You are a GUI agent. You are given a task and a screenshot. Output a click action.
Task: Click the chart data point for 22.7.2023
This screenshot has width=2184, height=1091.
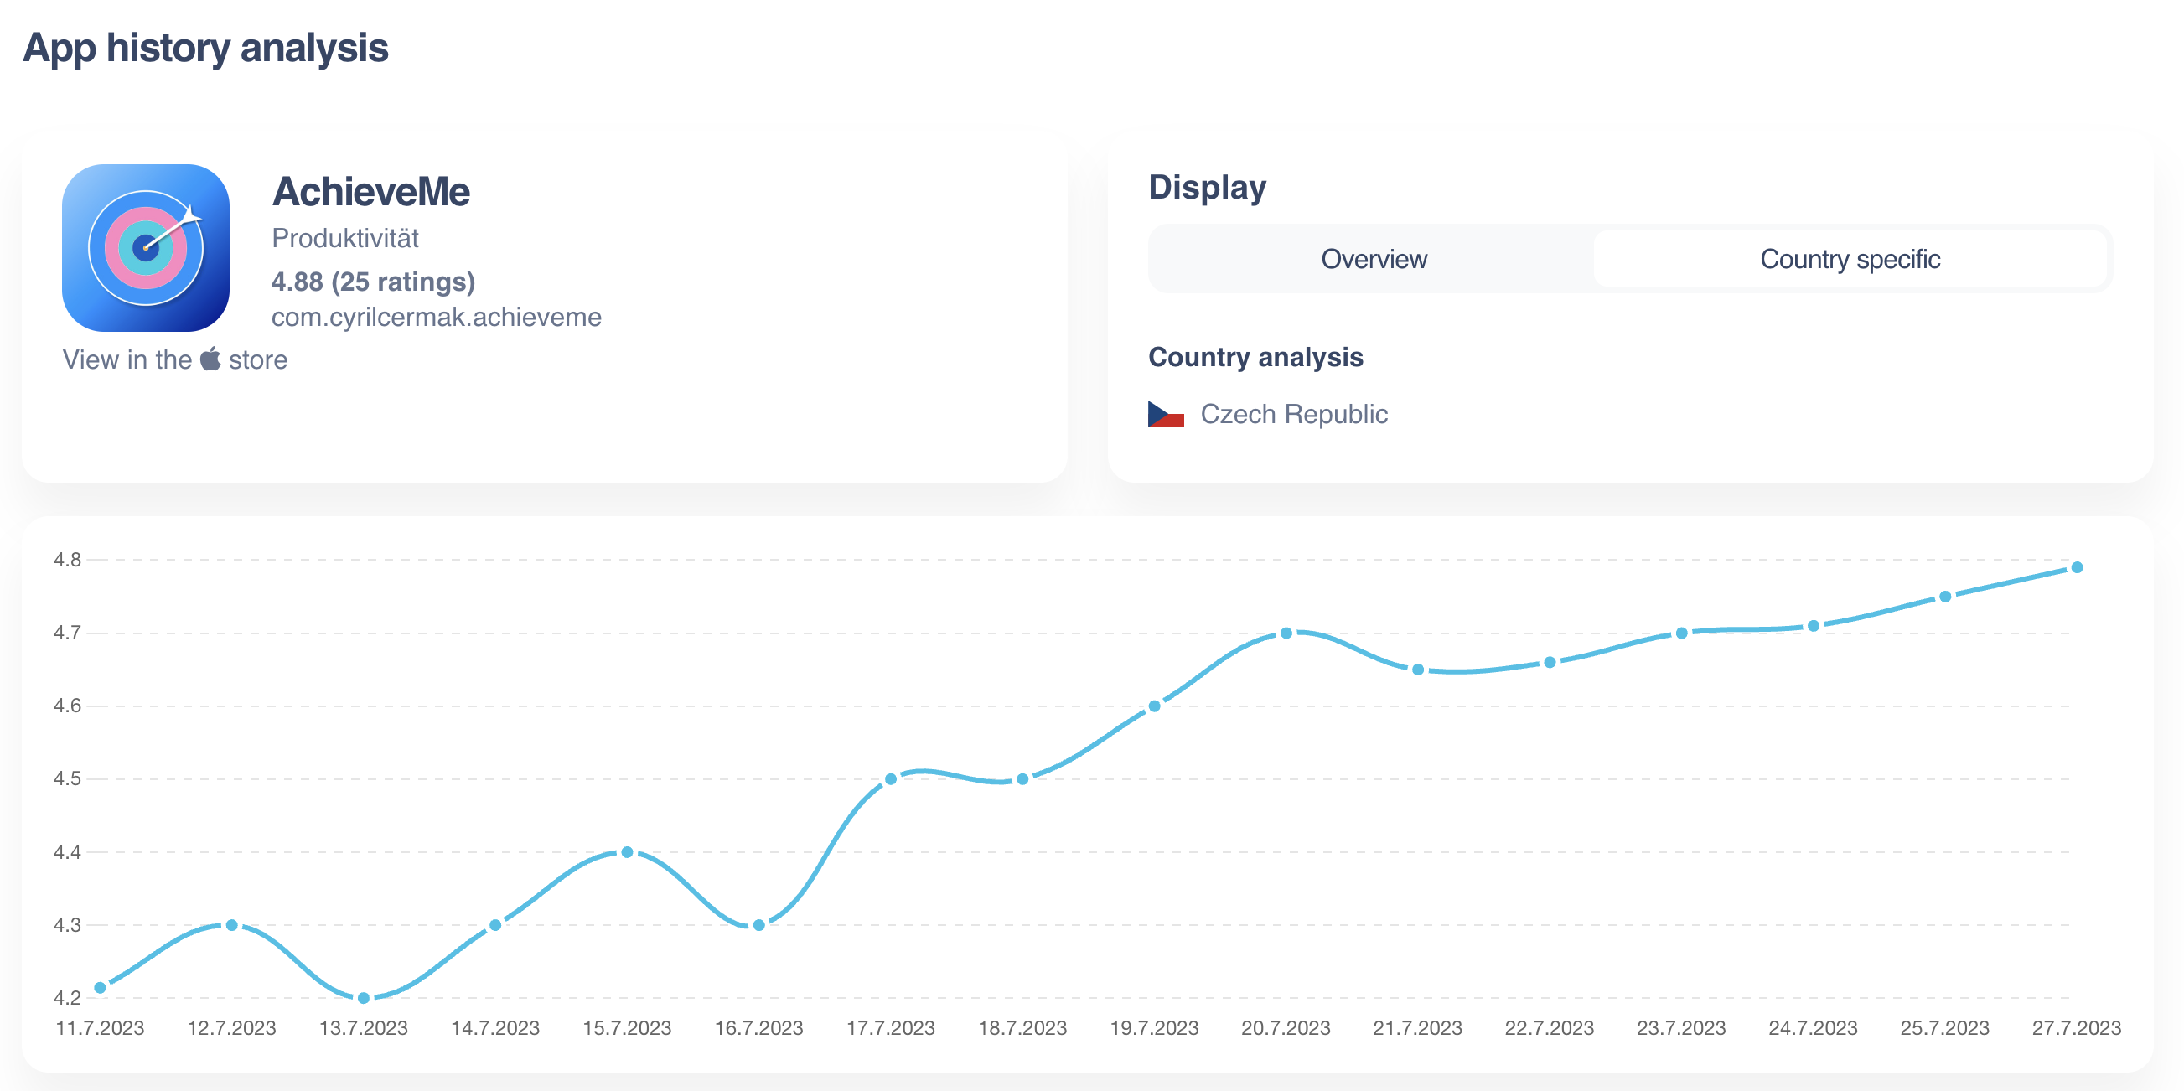pyautogui.click(x=1550, y=662)
